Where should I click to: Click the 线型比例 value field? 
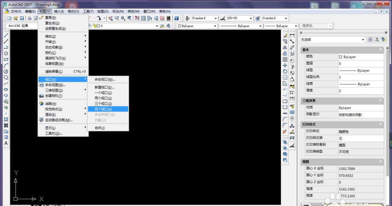(361, 77)
